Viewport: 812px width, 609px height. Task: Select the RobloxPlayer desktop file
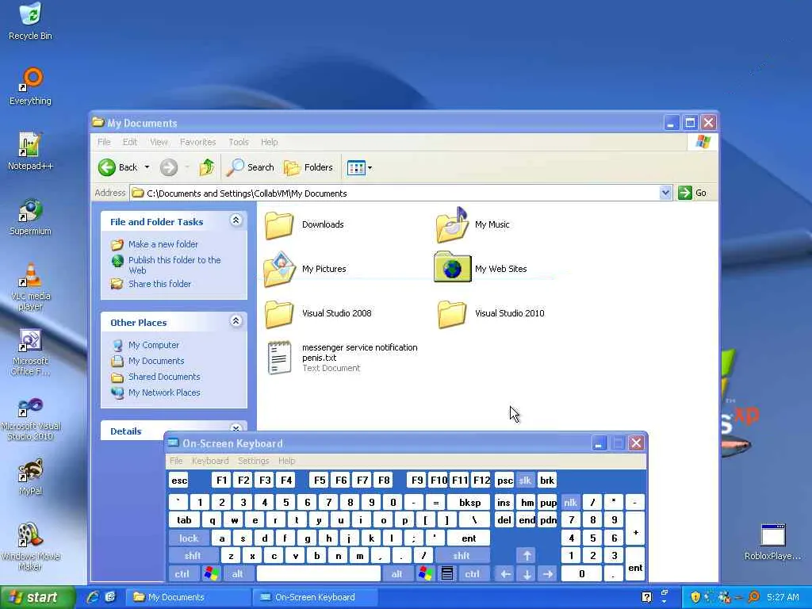[x=772, y=542]
